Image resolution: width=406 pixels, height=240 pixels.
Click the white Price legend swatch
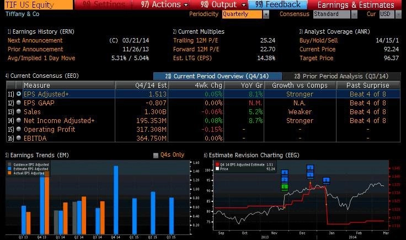point(217,168)
